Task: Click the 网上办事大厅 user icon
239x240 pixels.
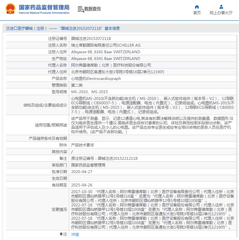Action: [x=221, y=7]
